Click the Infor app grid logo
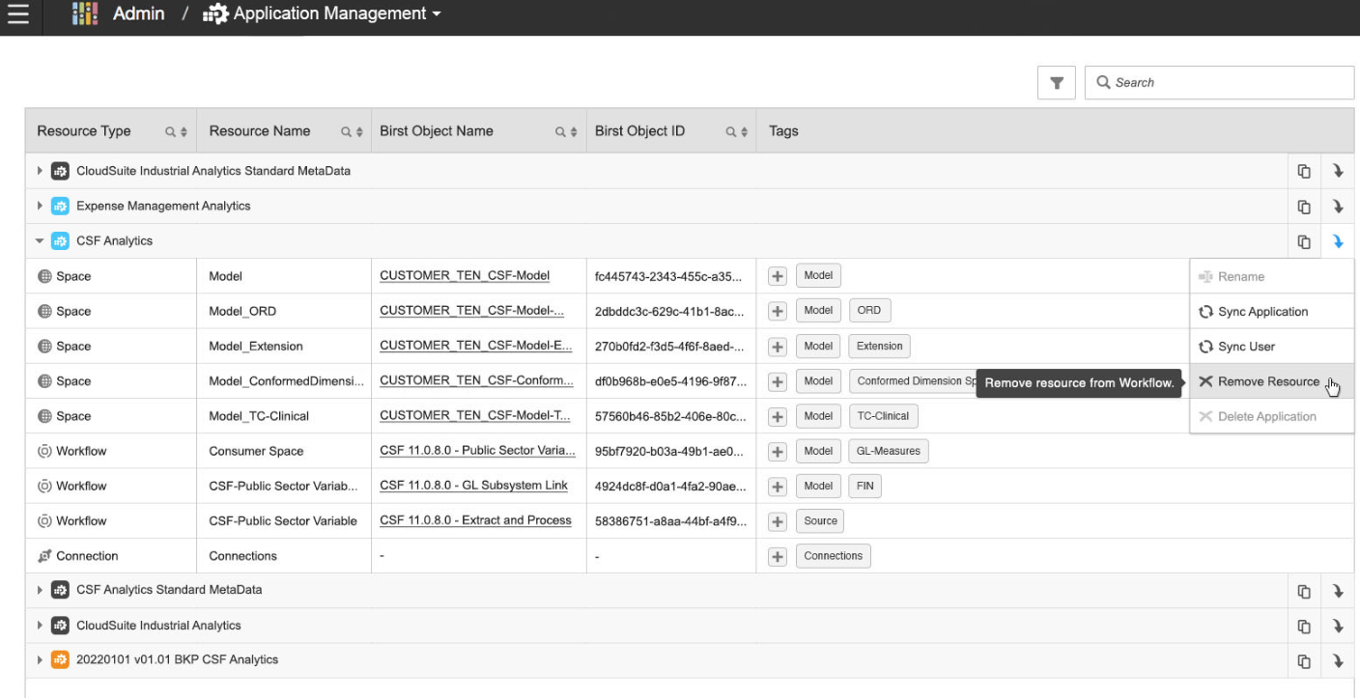The image size is (1360, 698). [85, 14]
